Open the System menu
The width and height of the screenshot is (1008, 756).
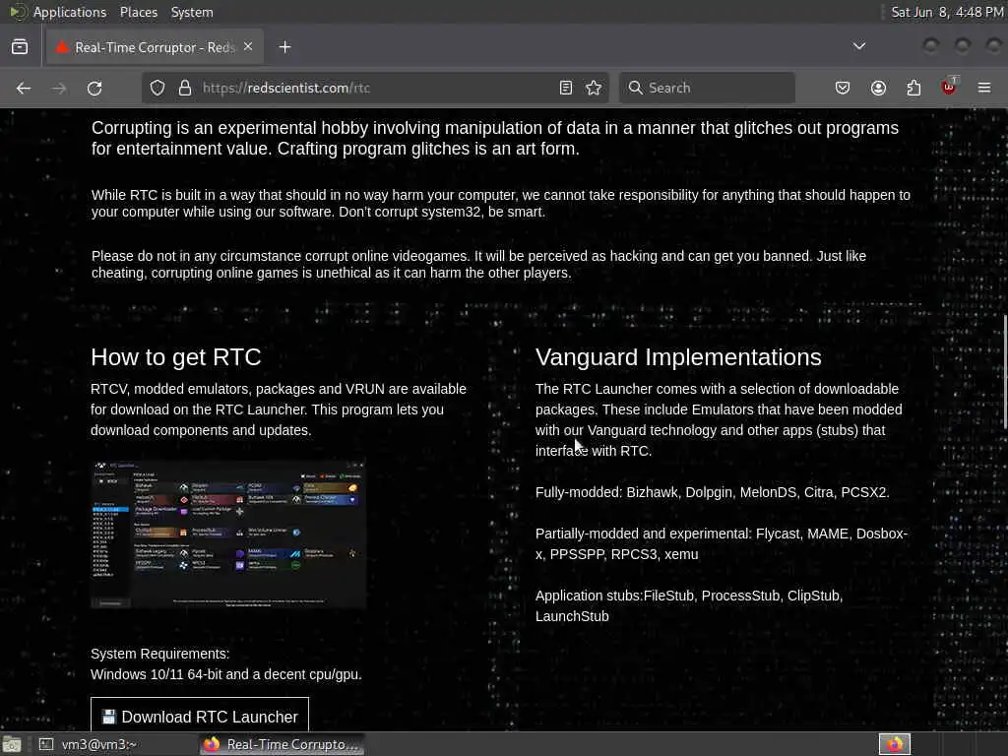(192, 12)
